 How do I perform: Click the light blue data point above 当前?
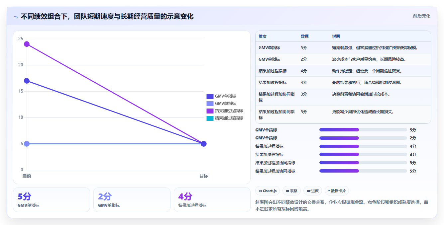[x=27, y=144]
